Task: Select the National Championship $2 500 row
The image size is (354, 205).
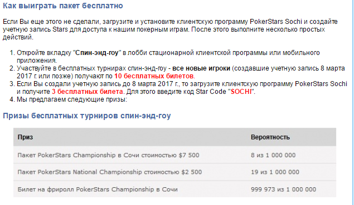Action: click(174, 172)
